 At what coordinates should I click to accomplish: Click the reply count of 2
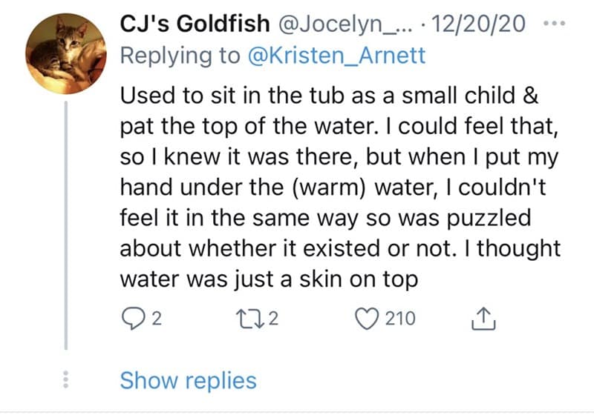[x=156, y=319]
